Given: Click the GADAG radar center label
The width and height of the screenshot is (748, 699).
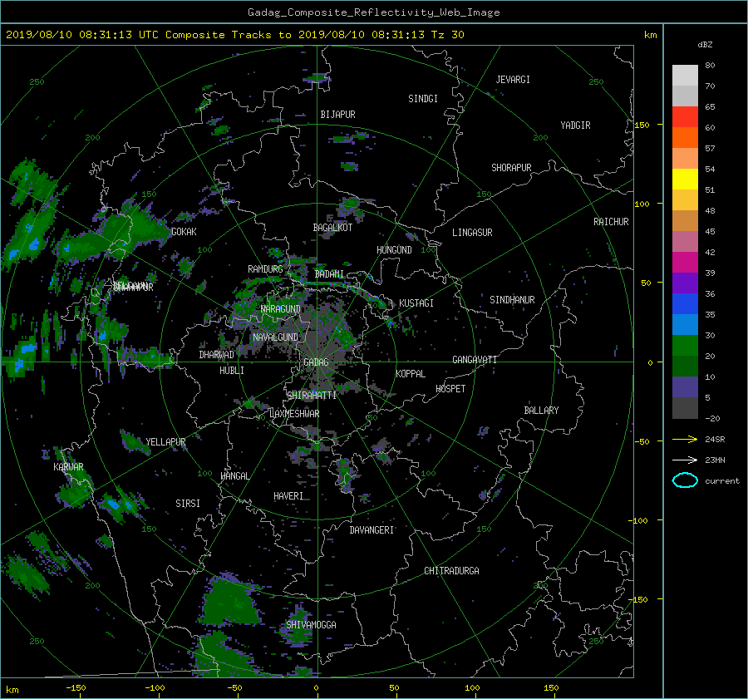Looking at the screenshot, I should pyautogui.click(x=316, y=362).
